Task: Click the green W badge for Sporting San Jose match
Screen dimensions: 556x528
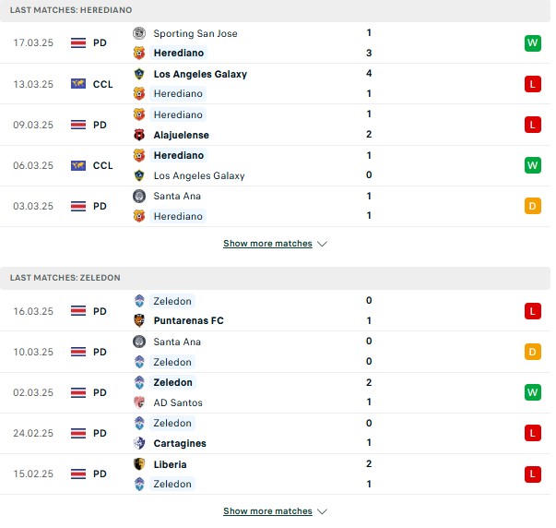Action: tap(533, 43)
